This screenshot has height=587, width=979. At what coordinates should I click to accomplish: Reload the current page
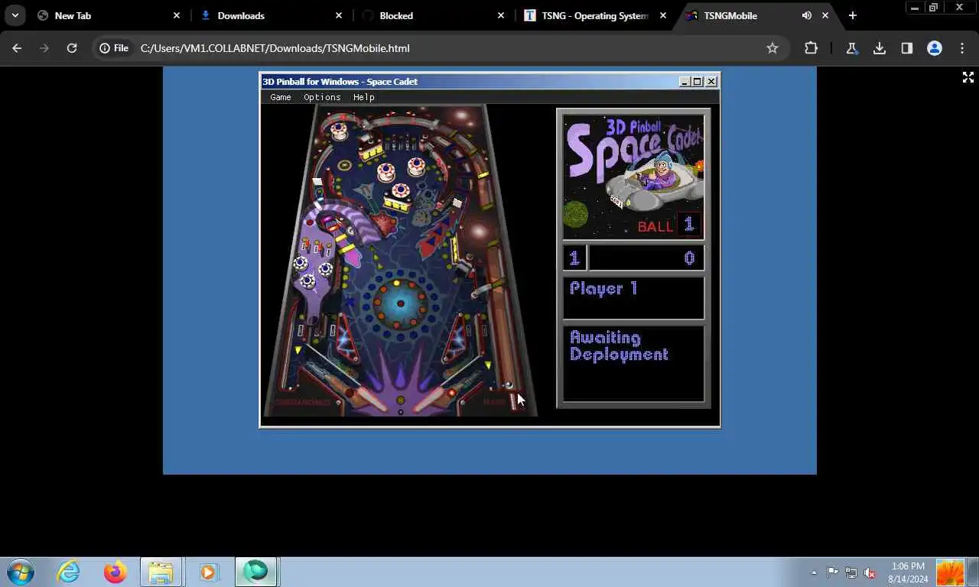[72, 48]
